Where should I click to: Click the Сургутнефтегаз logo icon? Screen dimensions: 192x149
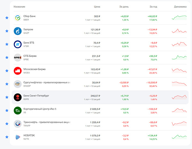pyautogui.click(x=18, y=84)
